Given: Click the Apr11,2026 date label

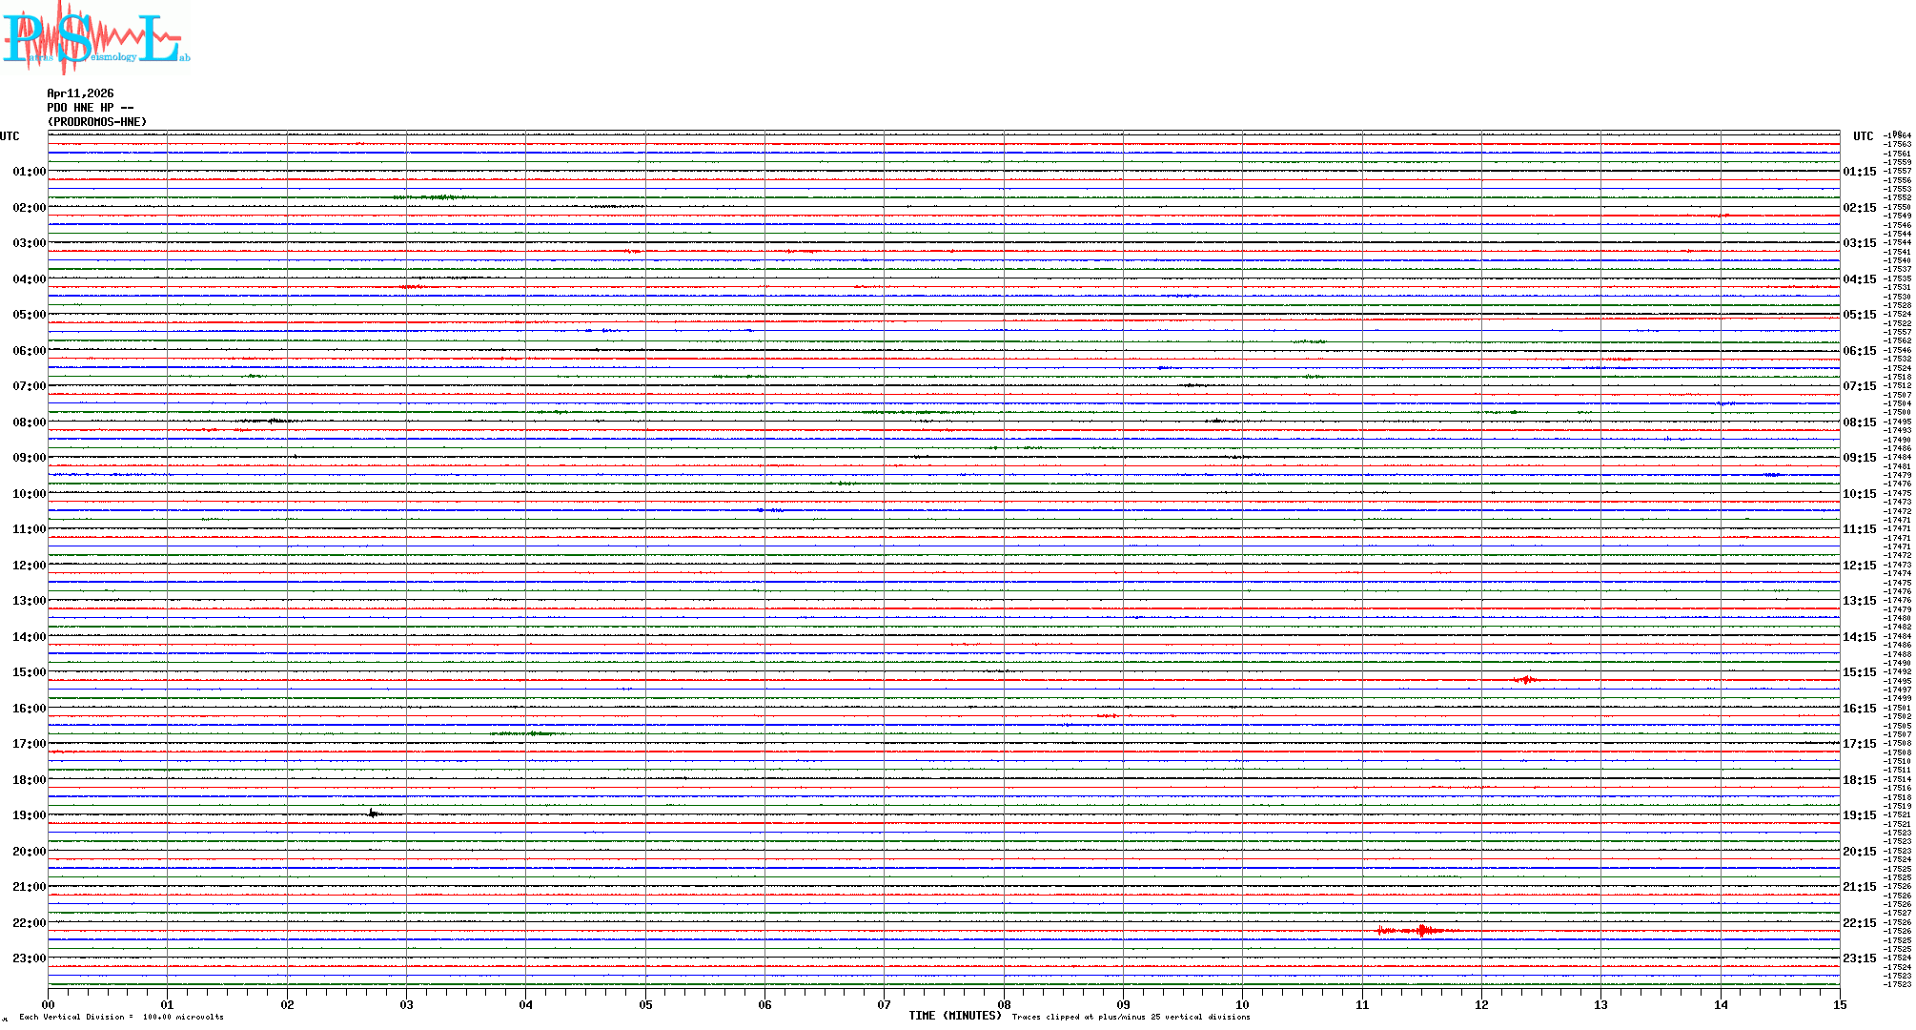Looking at the screenshot, I should [x=80, y=93].
